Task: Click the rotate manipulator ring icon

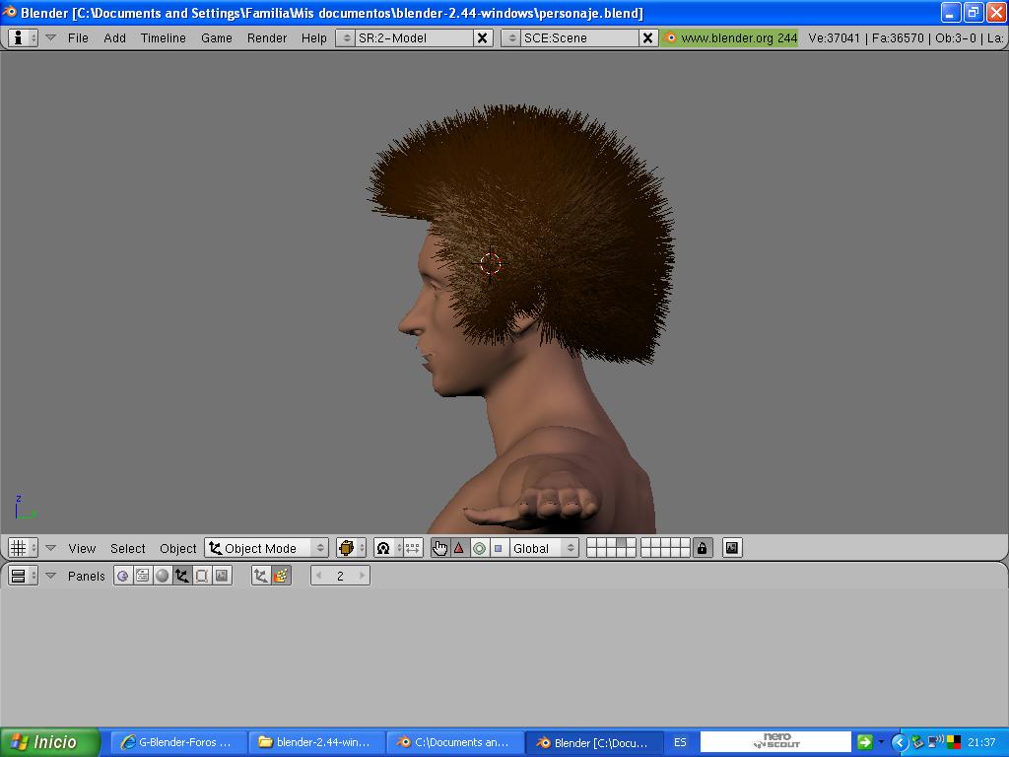Action: click(479, 548)
